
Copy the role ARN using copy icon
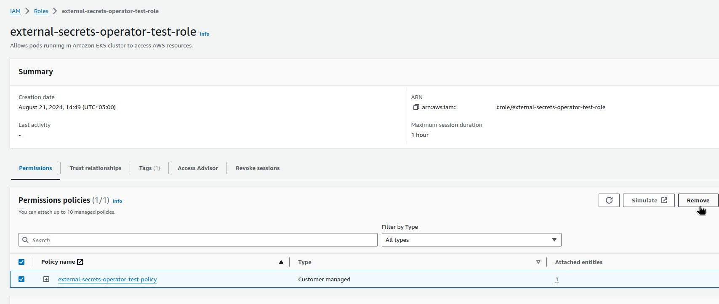[x=416, y=107]
